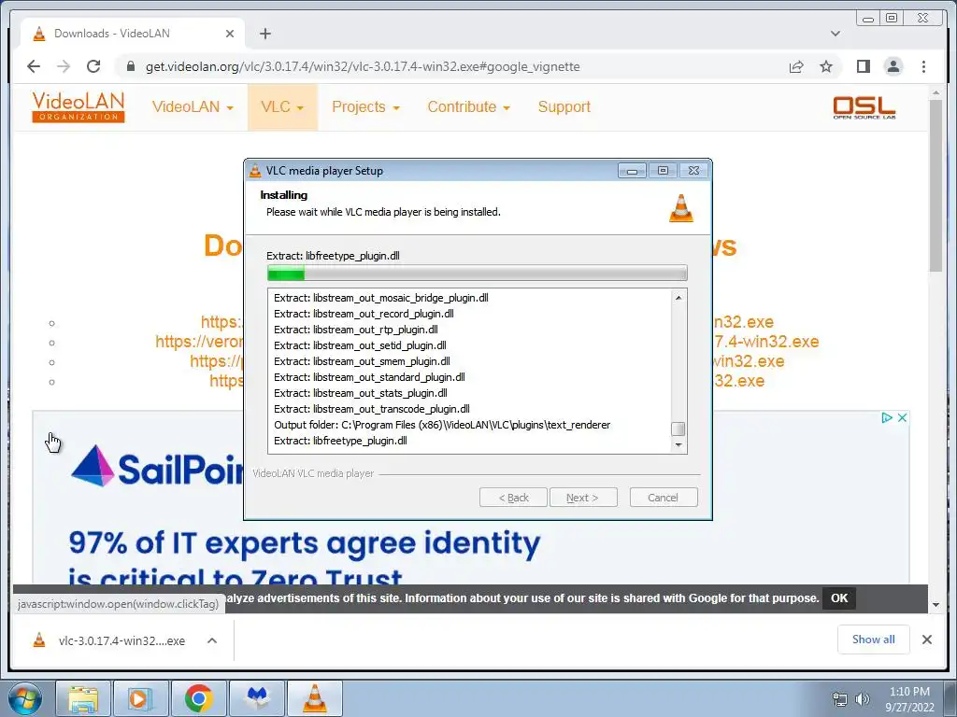Expand the download item options chevron
This screenshot has height=717, width=957.
point(212,640)
